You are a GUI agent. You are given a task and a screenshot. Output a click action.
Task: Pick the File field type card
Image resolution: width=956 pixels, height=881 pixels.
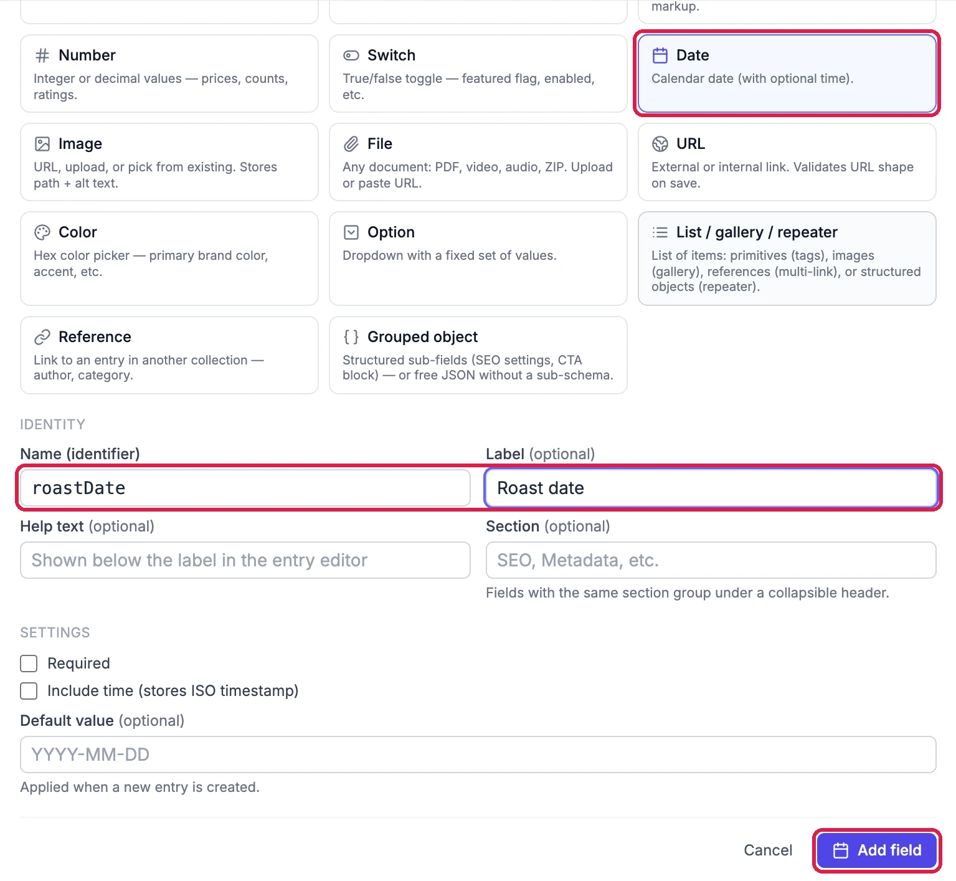coord(478,162)
